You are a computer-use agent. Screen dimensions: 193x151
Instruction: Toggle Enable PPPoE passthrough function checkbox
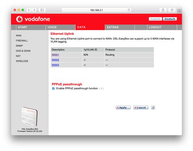pyautogui.click(x=53, y=88)
